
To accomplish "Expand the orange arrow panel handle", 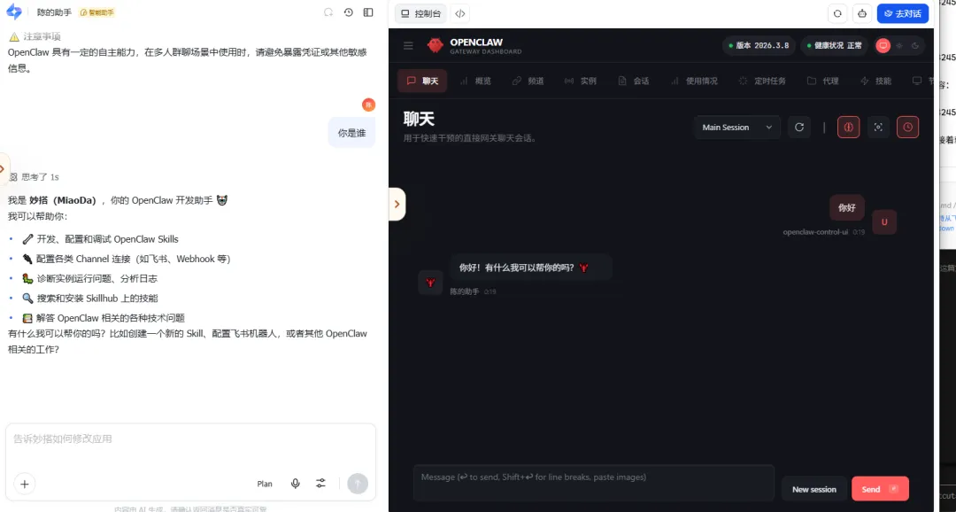I will point(397,204).
